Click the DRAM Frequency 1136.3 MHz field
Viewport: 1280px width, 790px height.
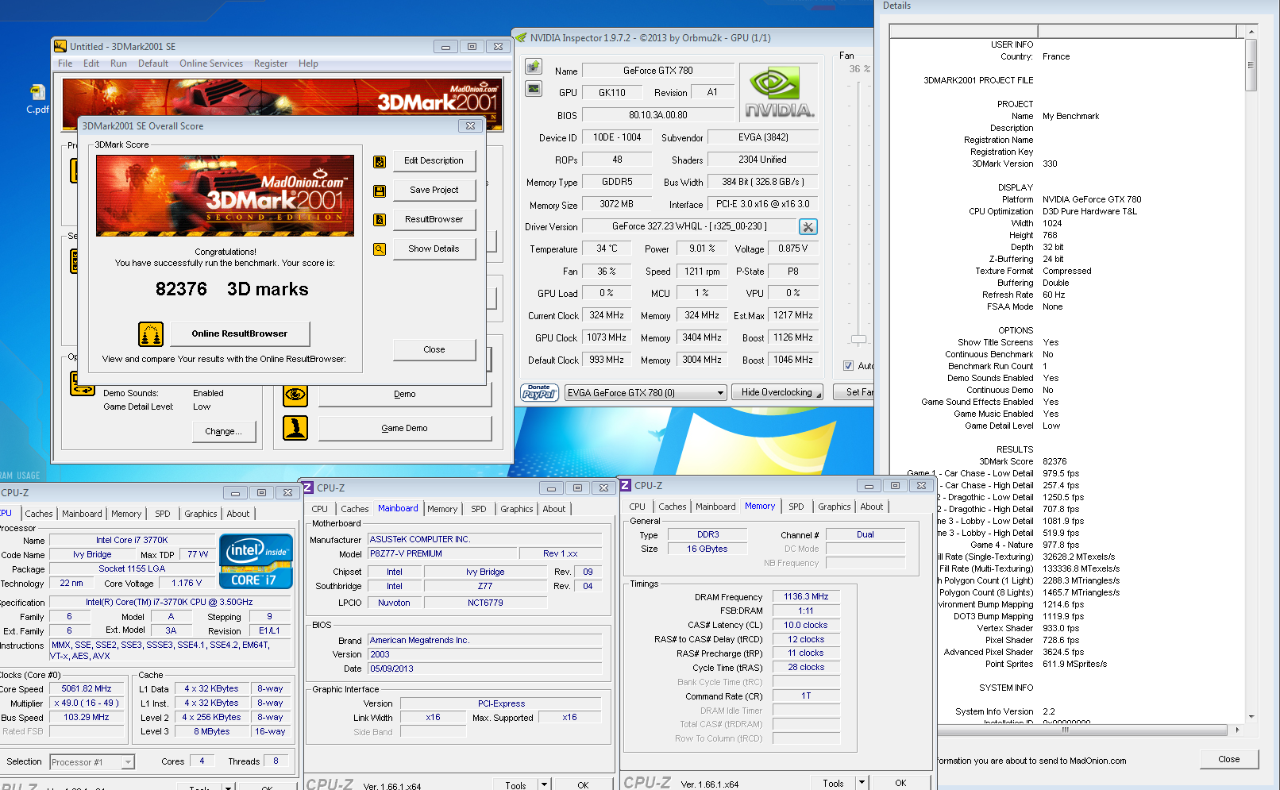point(806,597)
